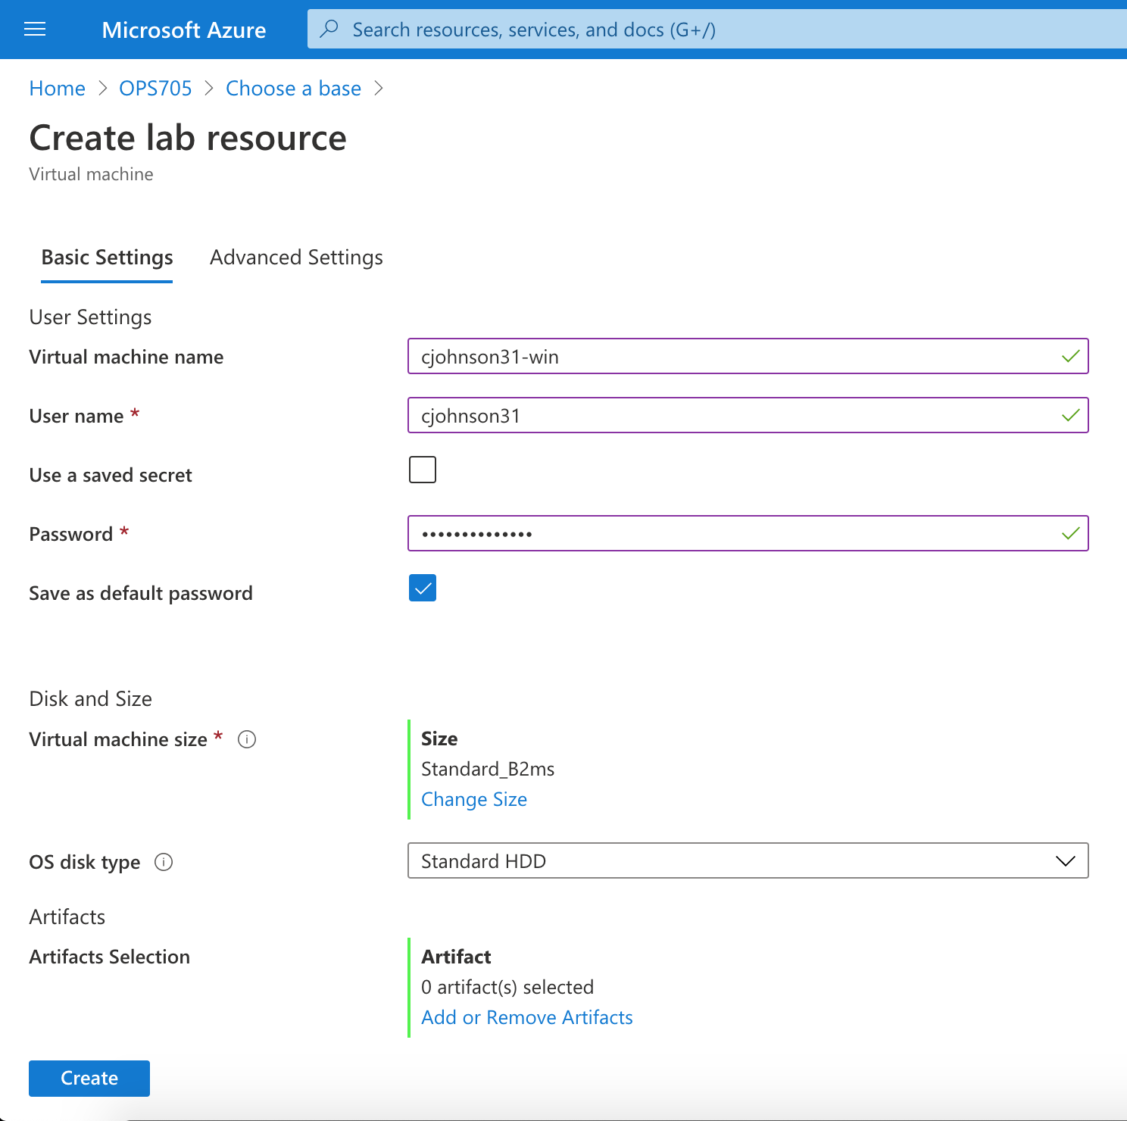Image resolution: width=1127 pixels, height=1121 pixels.
Task: Click the chevron after Choose a base breadcrumb
Action: click(379, 88)
